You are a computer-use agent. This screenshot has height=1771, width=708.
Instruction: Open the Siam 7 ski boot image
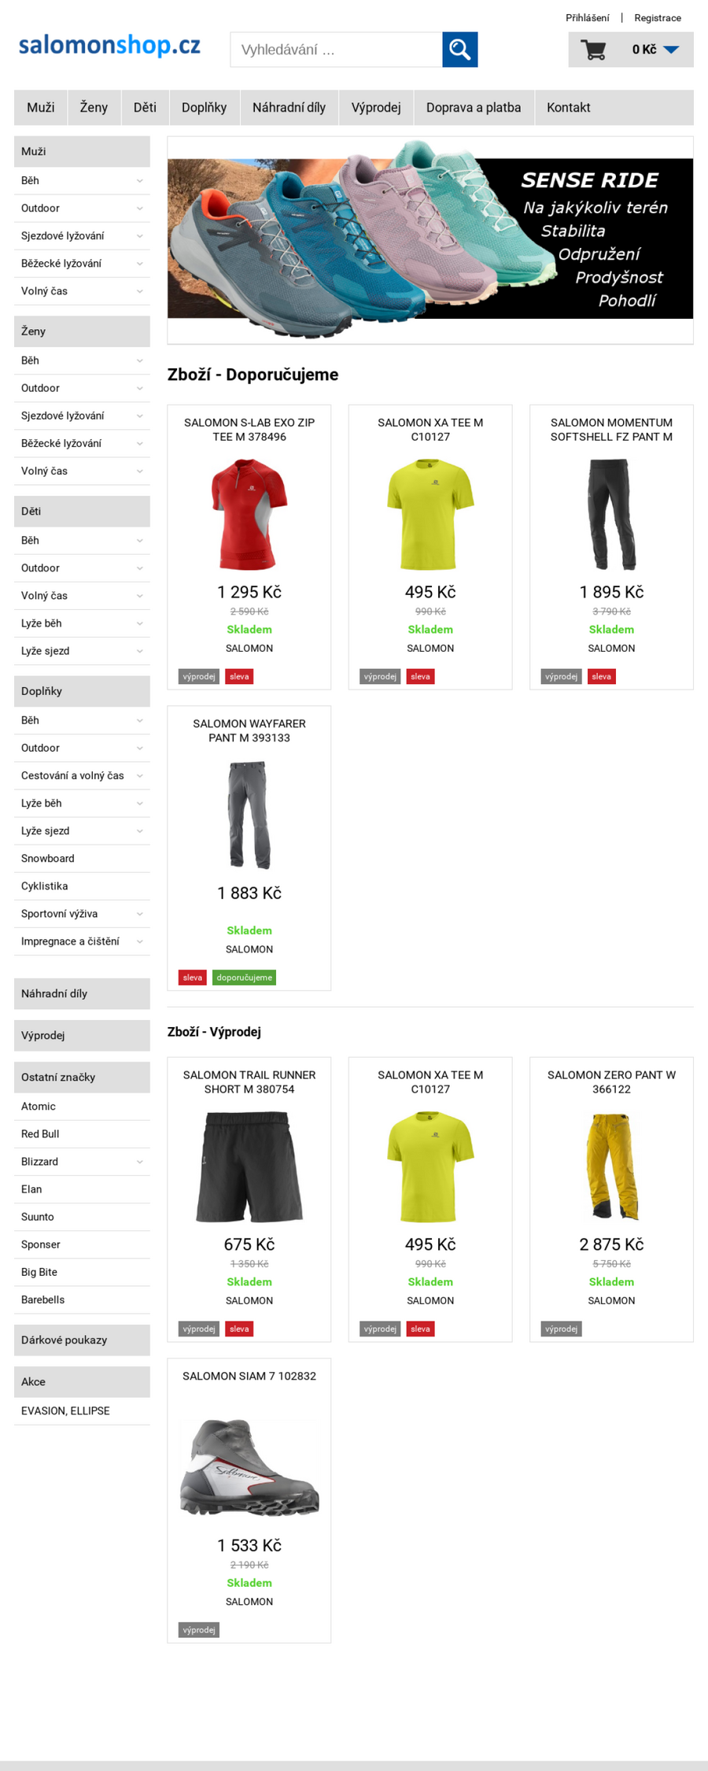click(249, 1467)
